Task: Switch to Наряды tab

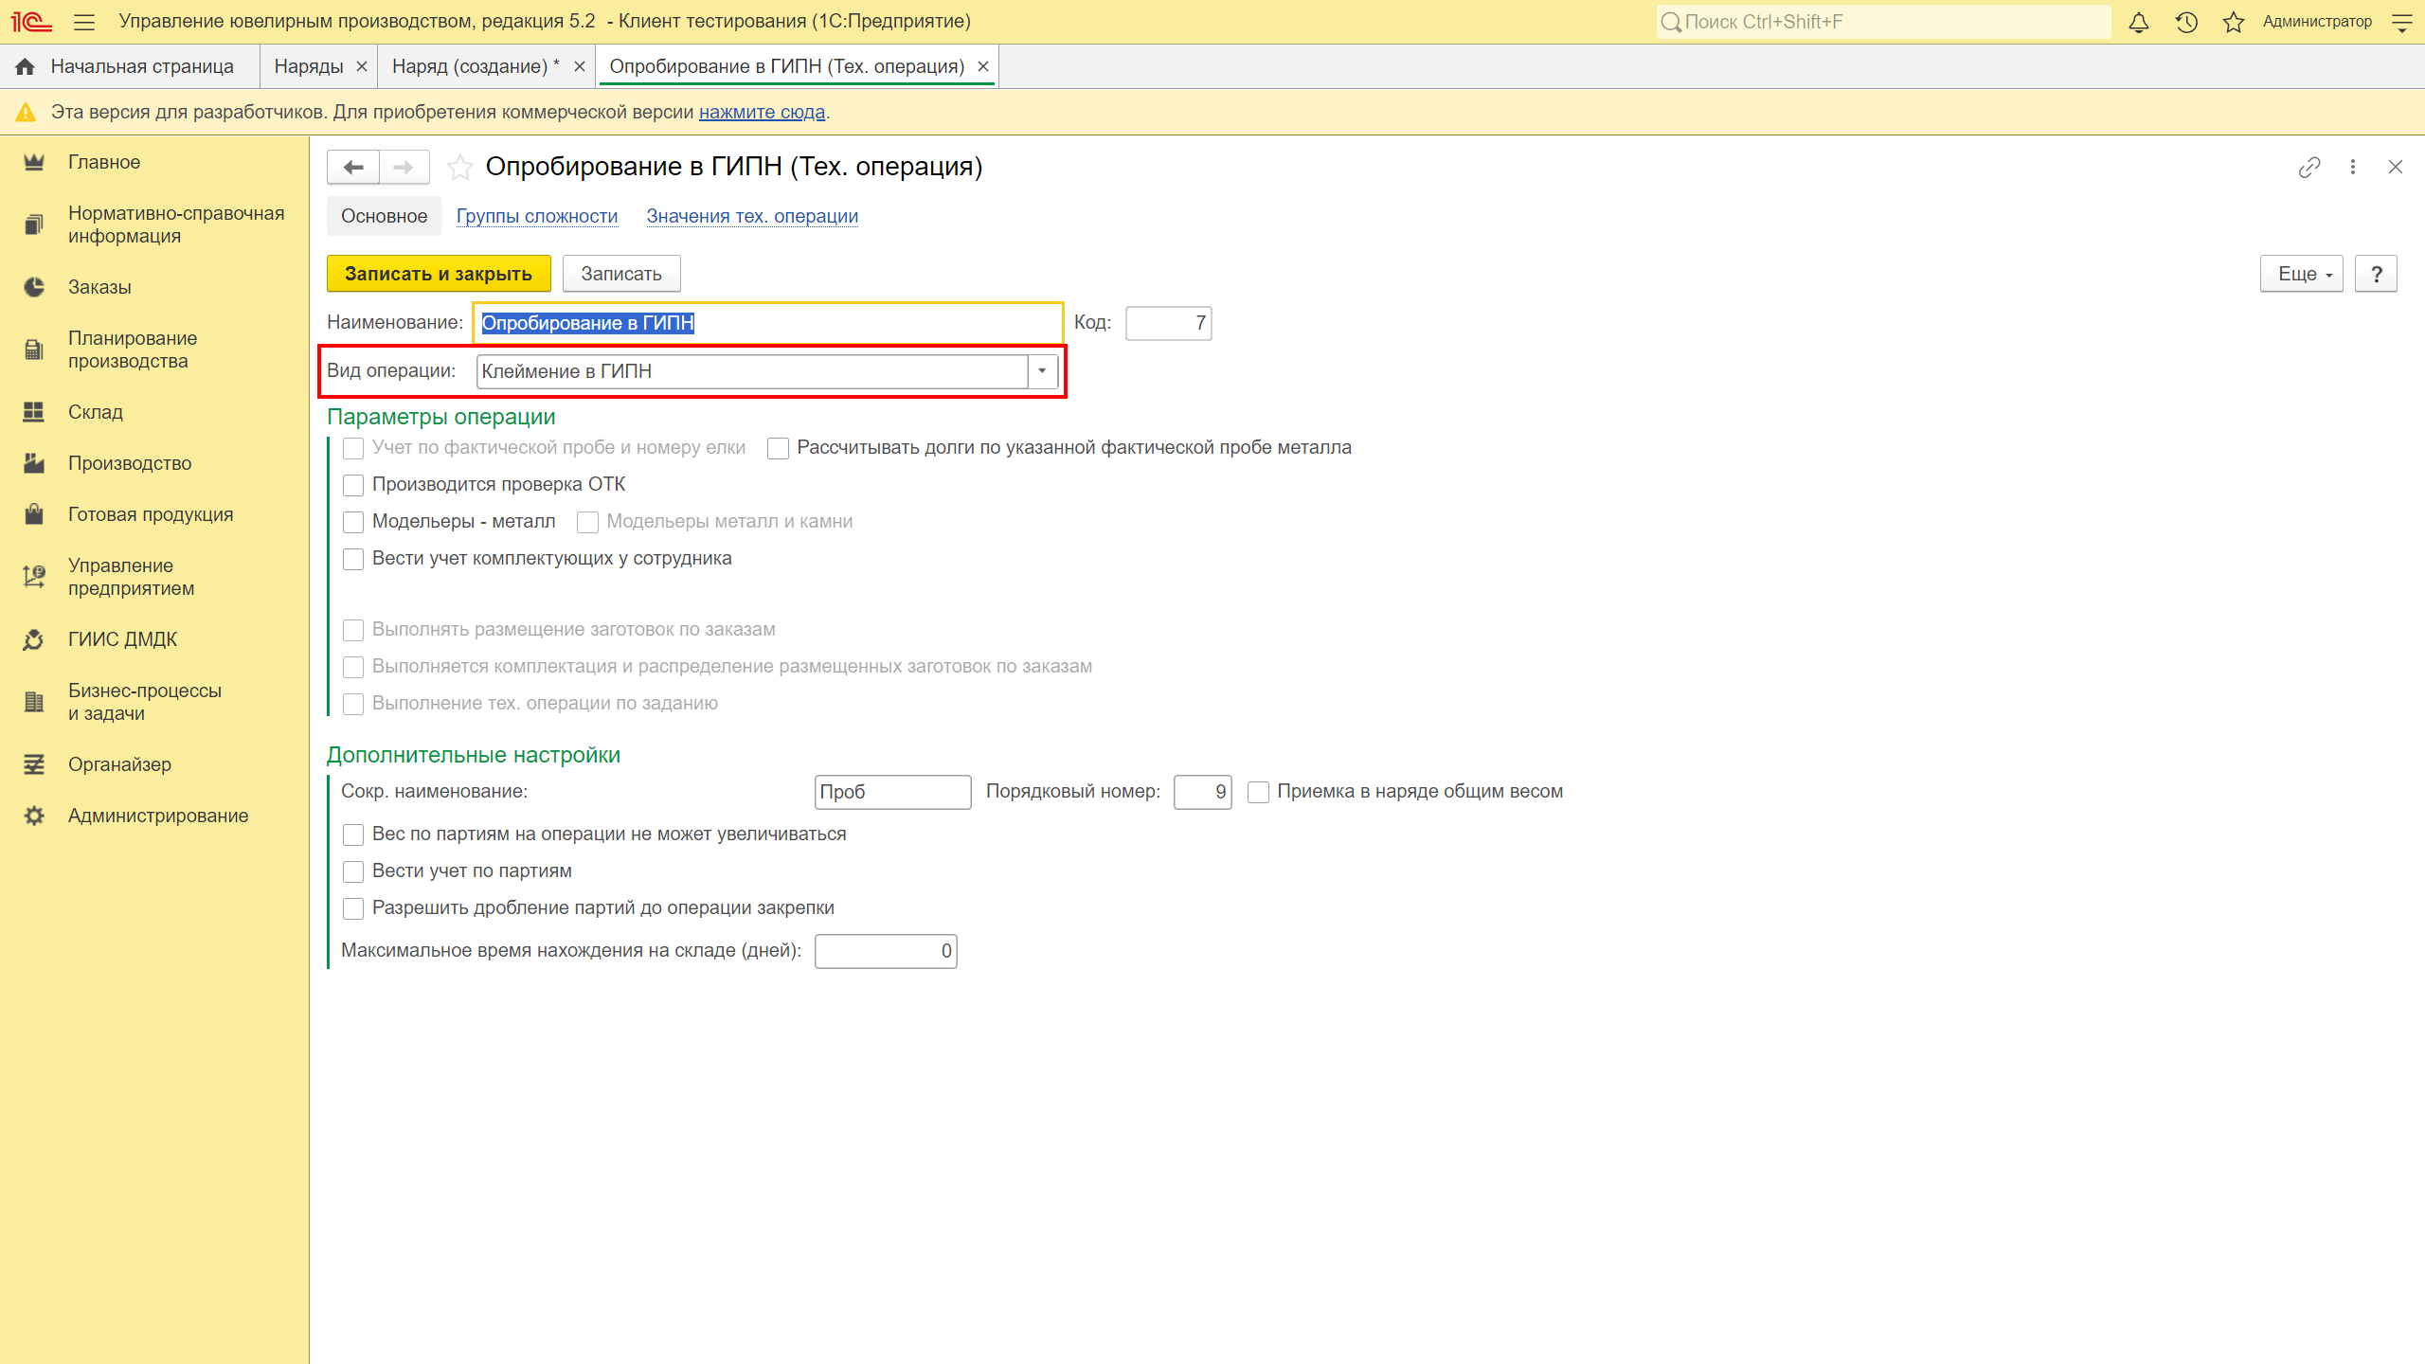Action: point(309,66)
